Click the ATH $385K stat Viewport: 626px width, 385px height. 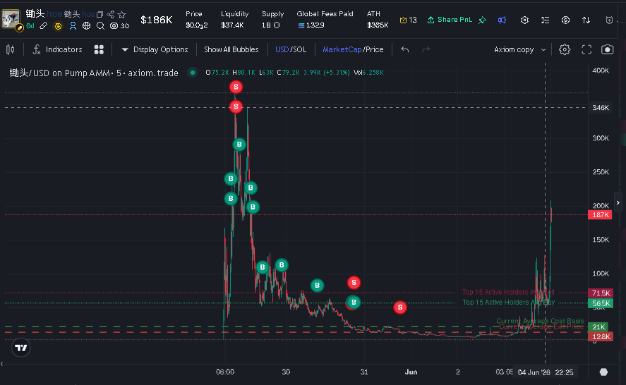[x=378, y=20]
